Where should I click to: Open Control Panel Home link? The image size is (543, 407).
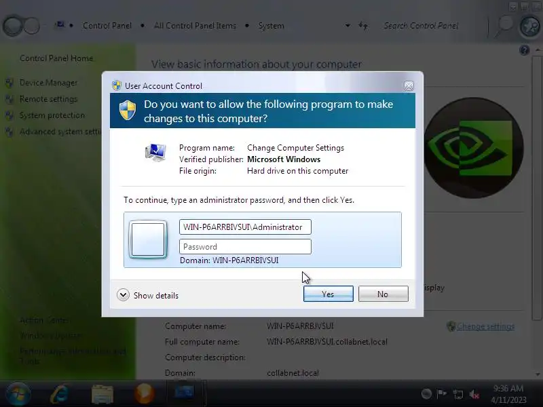point(56,58)
